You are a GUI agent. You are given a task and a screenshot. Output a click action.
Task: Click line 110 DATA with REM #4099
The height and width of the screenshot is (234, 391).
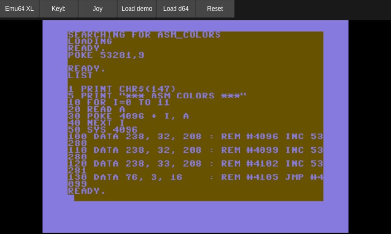point(195,154)
